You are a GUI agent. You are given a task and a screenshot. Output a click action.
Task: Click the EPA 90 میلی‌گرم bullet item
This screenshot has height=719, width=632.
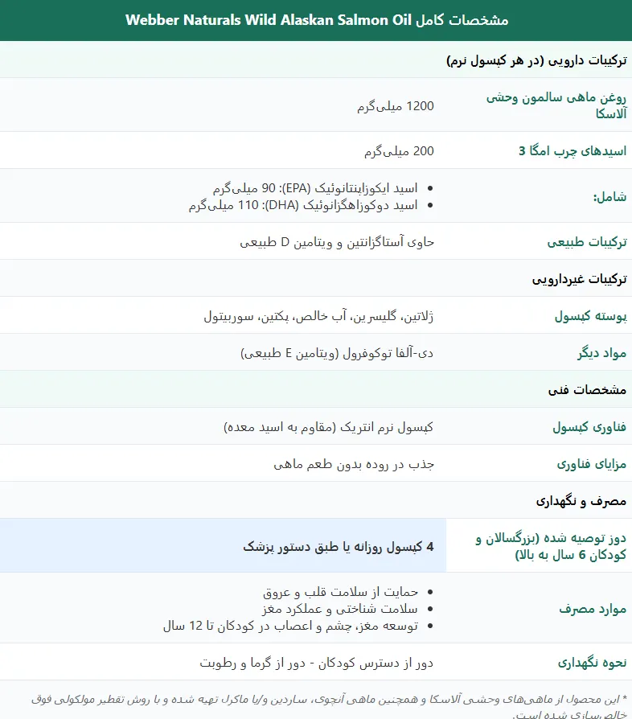pyautogui.click(x=315, y=188)
